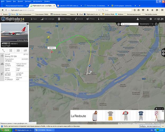This screenshot has width=165, height=132.
Task: Open the iCloud bookmark
Action: pyautogui.click(x=80, y=14)
